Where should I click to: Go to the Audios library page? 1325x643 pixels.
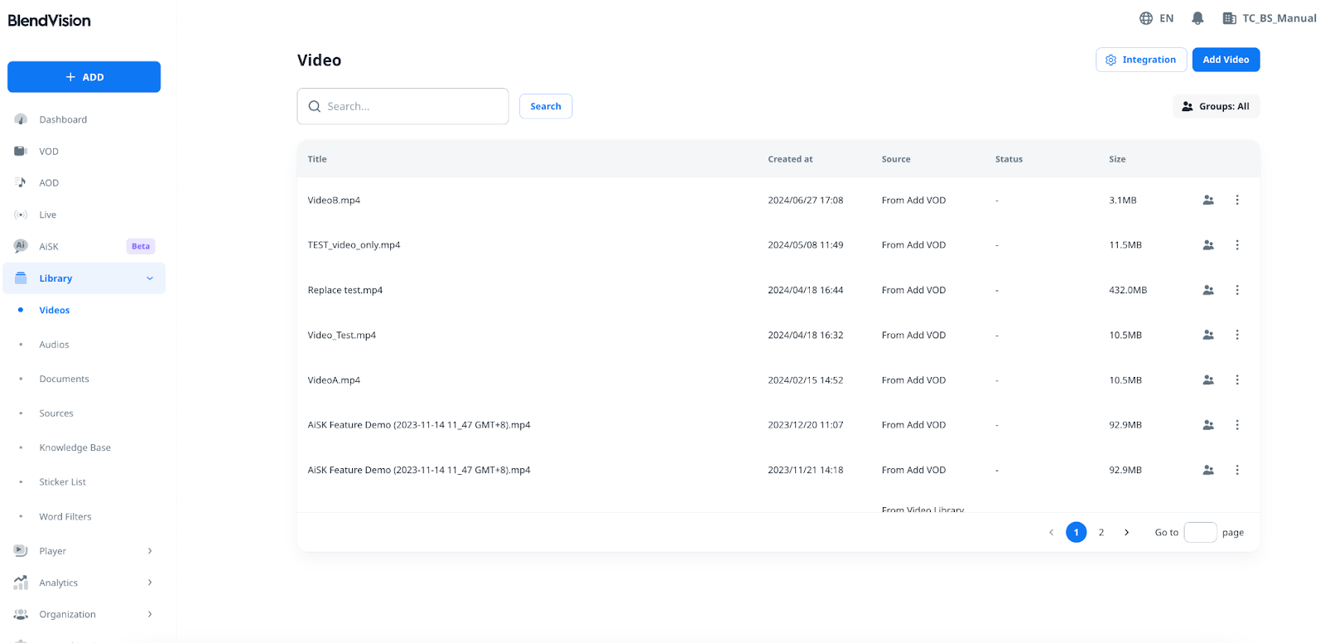tap(54, 345)
